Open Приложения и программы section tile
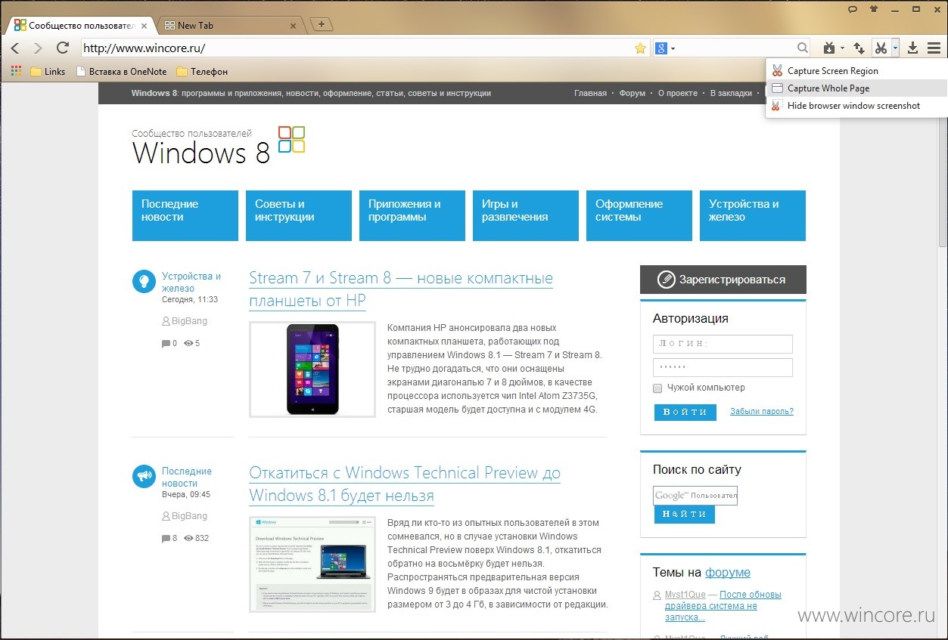The height and width of the screenshot is (640, 948). point(412,215)
